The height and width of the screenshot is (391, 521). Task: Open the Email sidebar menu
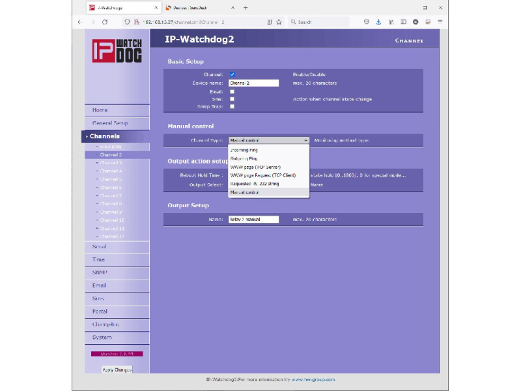tap(117, 286)
